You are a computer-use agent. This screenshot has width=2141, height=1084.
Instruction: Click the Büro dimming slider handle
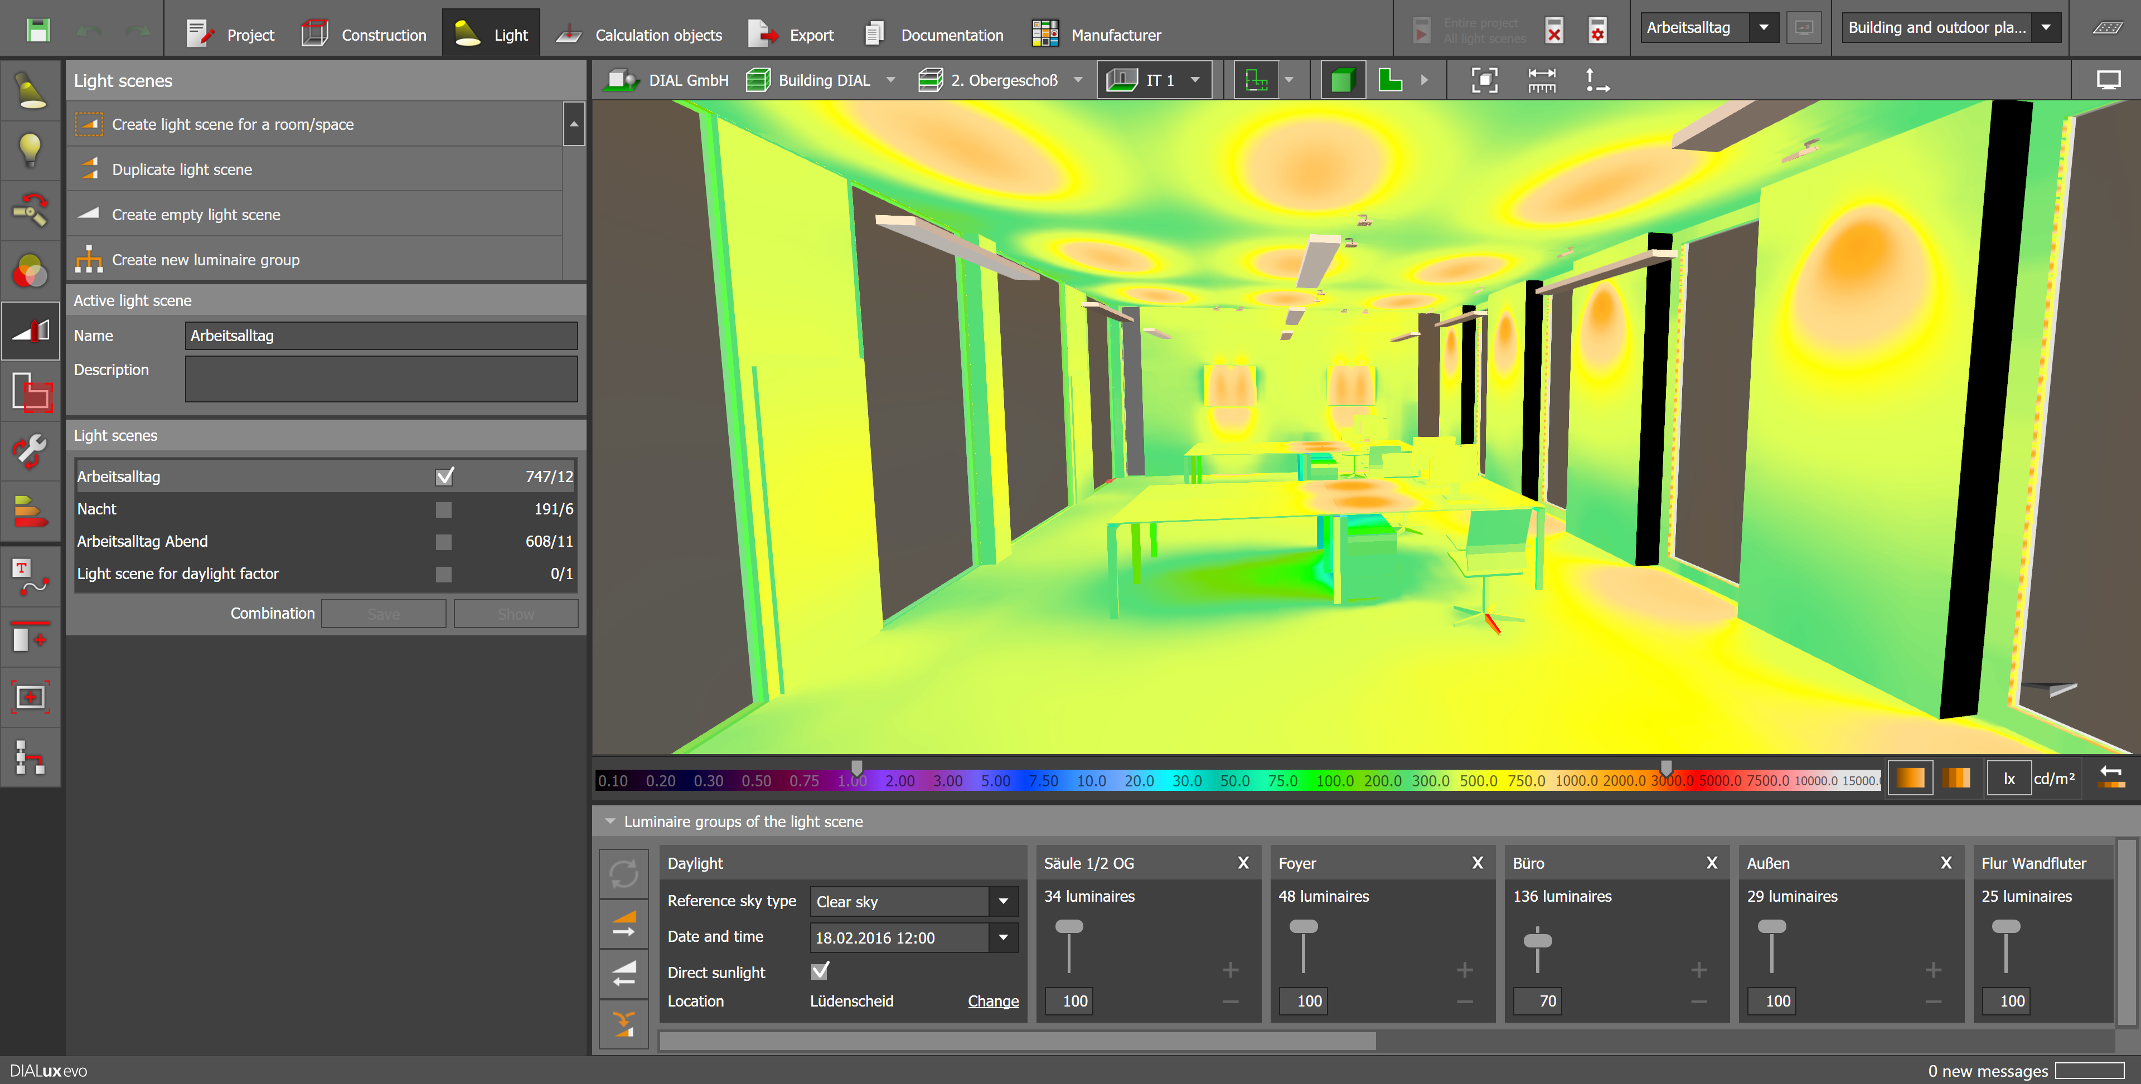[x=1538, y=941]
